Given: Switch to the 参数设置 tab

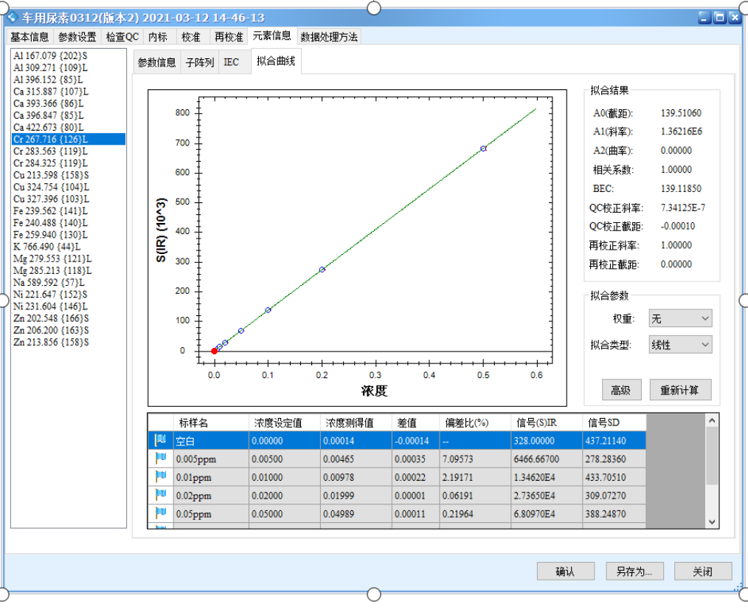Looking at the screenshot, I should click(x=77, y=37).
